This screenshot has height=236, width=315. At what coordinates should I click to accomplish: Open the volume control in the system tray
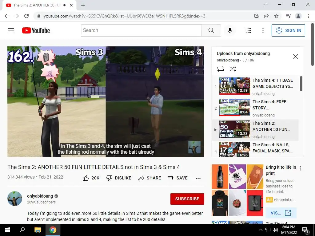pos(275,230)
